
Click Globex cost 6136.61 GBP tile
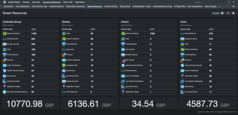tap(89, 103)
